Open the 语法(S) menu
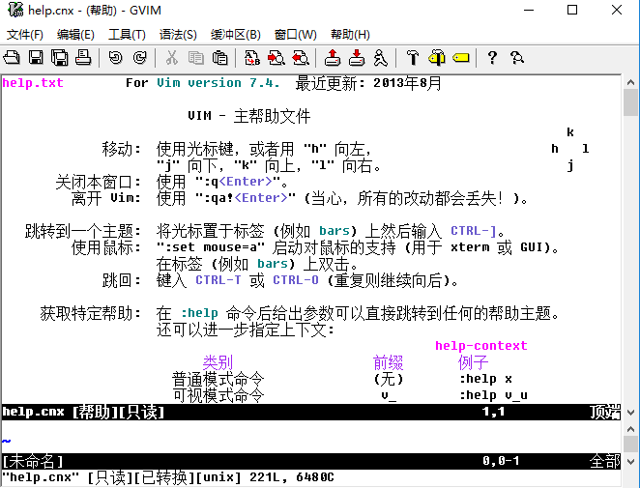 [x=178, y=34]
